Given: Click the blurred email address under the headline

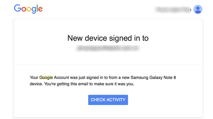Looking at the screenshot, I should pyautogui.click(x=108, y=49).
